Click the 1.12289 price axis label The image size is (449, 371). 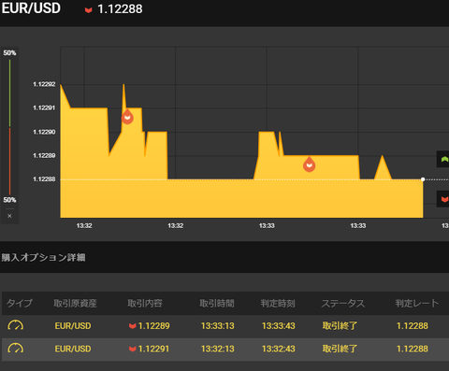[44, 155]
